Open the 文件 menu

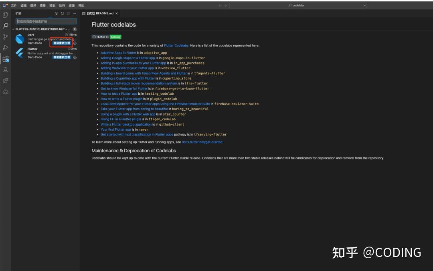pyautogui.click(x=14, y=6)
